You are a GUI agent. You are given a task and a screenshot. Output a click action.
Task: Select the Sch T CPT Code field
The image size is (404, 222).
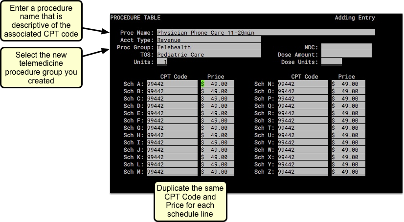pyautogui.click(x=303, y=128)
